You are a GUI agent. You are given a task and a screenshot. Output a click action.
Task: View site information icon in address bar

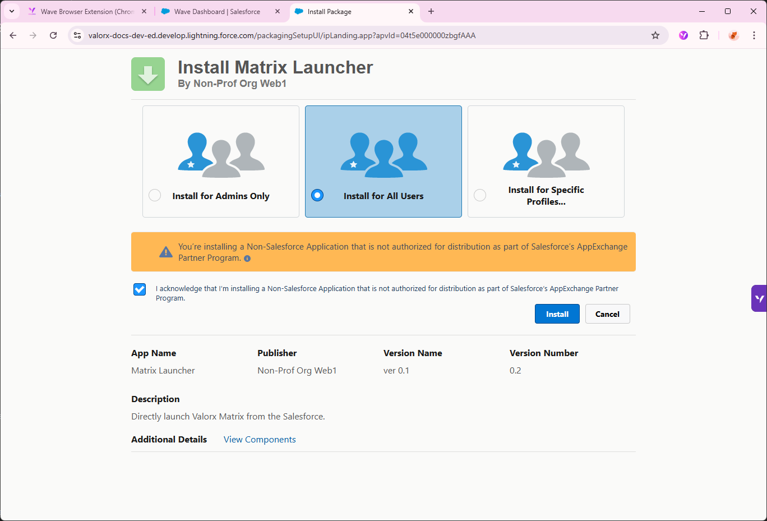(x=78, y=35)
